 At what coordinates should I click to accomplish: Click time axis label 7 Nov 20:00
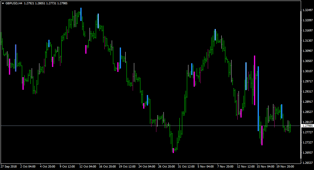point(225,167)
